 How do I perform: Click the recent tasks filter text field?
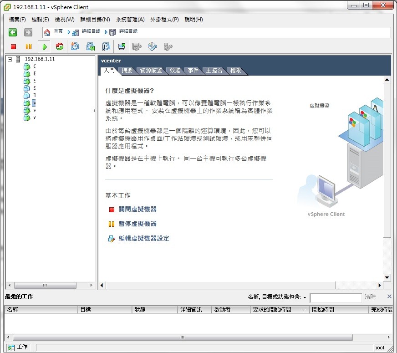pyautogui.click(x=336, y=298)
